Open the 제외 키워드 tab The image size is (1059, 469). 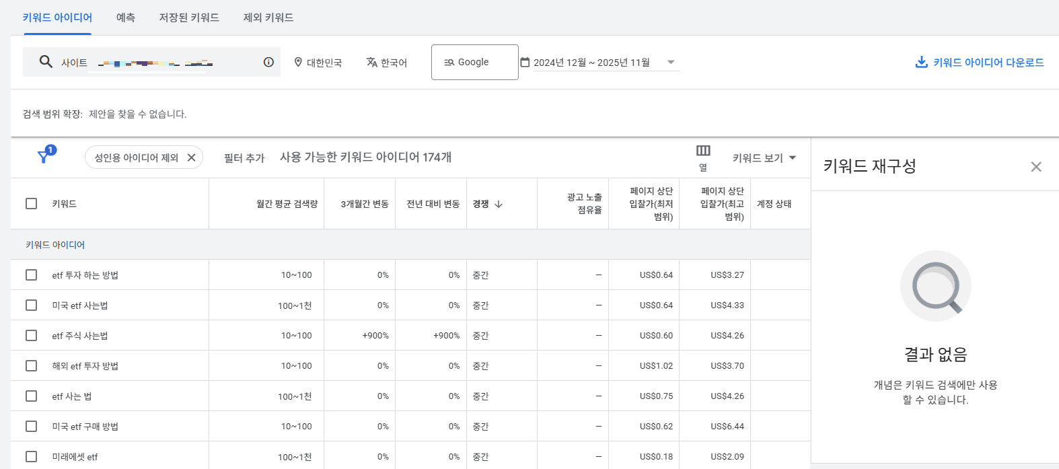(268, 17)
